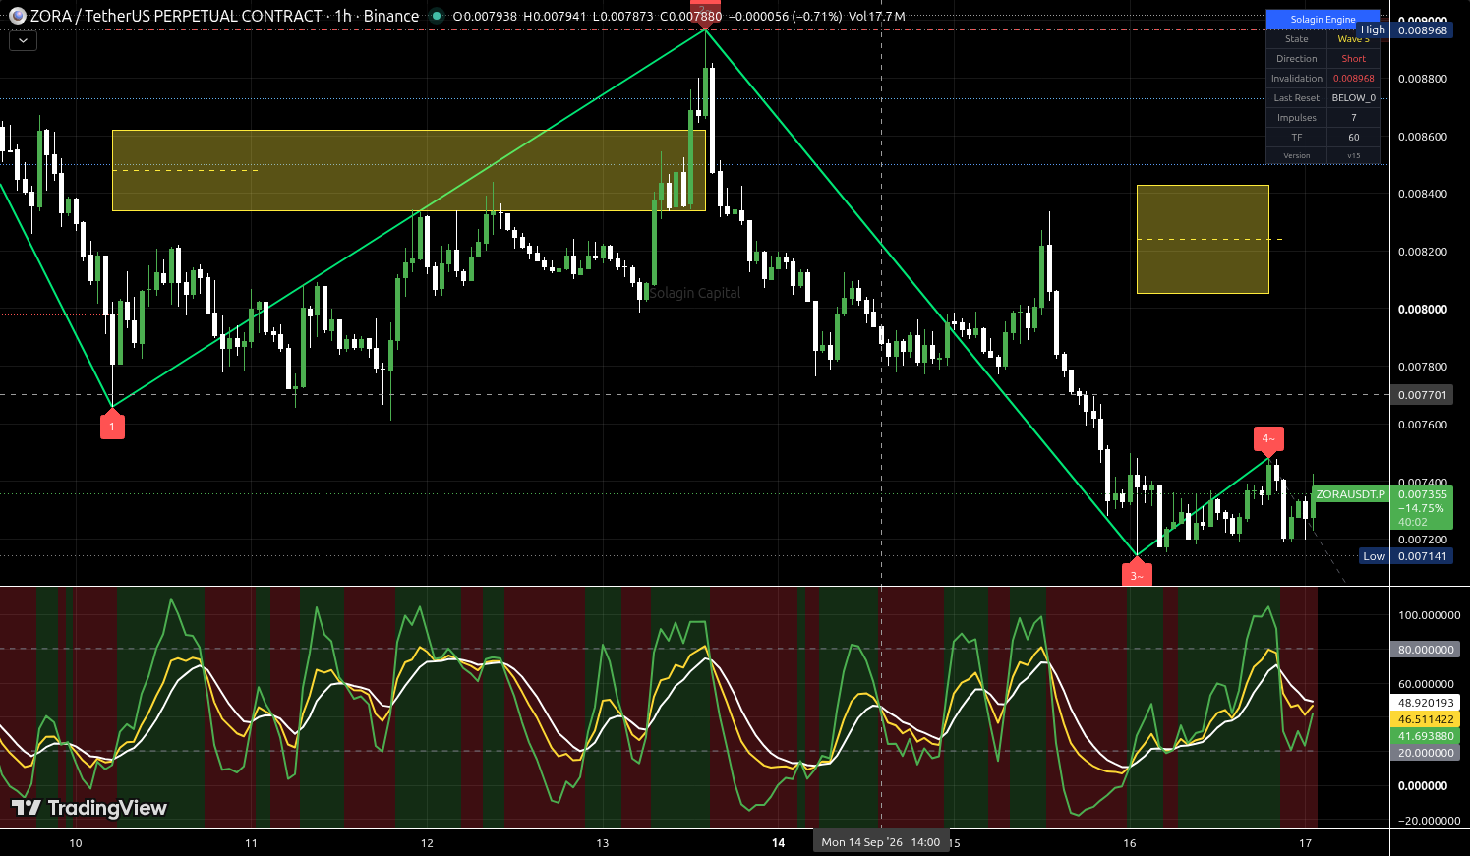Viewport: 1470px width, 856px height.
Task: Click the price change −0.000056 (−0.71%)
Action: tap(787, 16)
